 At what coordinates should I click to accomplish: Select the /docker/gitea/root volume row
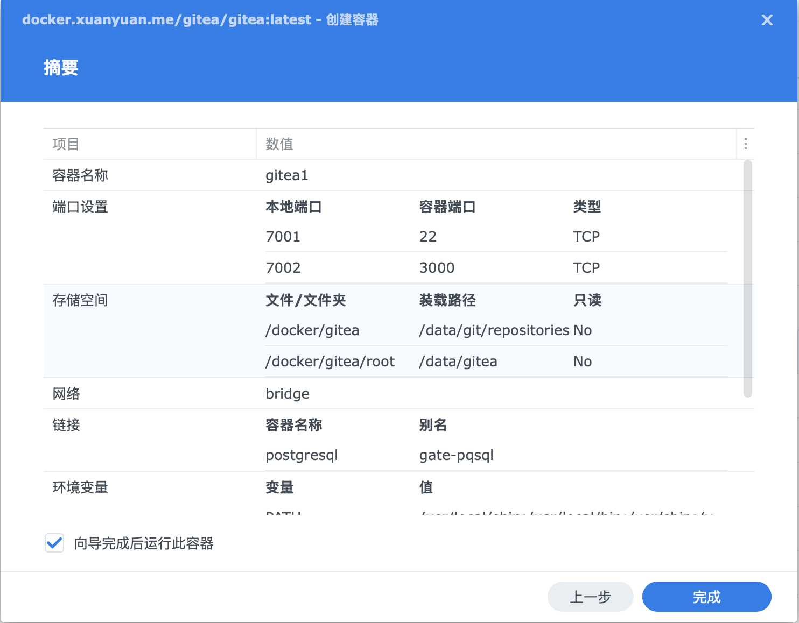point(330,362)
